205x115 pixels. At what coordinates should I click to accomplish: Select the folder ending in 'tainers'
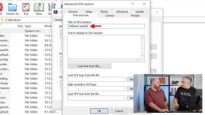[26, 88]
